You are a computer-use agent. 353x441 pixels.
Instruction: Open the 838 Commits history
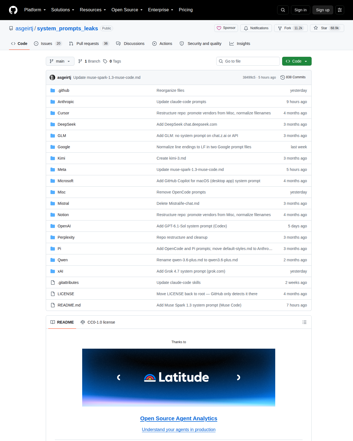pos(293,77)
